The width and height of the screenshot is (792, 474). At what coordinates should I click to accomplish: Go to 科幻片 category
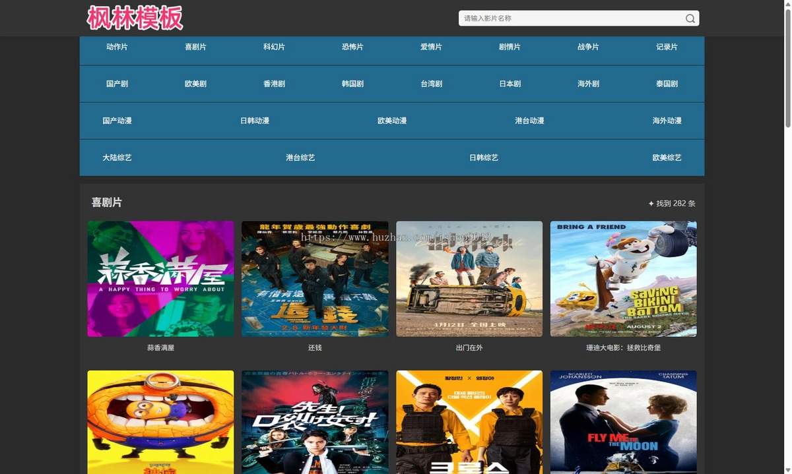pyautogui.click(x=274, y=47)
